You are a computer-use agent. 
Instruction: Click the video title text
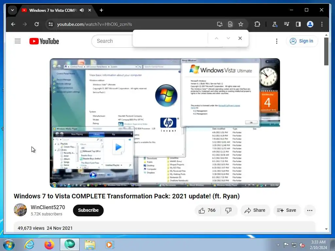point(127,196)
